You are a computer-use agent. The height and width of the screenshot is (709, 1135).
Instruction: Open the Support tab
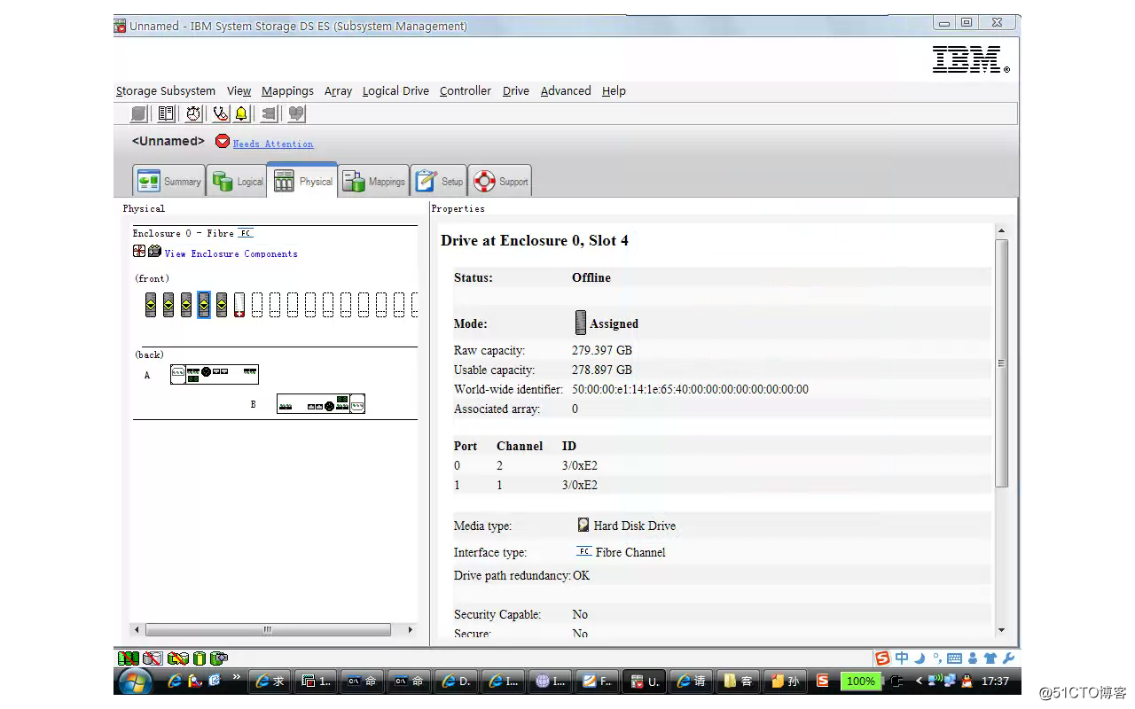point(500,181)
